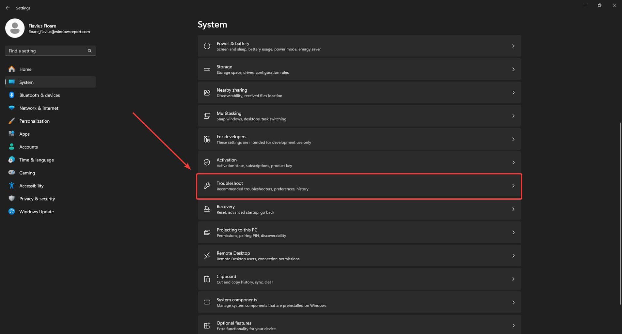Expand Clipboard chevron arrow
The width and height of the screenshot is (622, 334).
513,279
